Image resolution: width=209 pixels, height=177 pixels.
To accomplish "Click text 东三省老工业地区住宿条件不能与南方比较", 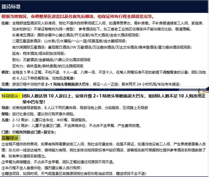I will click(x=138, y=29).
